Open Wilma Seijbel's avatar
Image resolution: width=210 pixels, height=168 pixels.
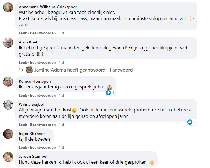(x=8, y=105)
